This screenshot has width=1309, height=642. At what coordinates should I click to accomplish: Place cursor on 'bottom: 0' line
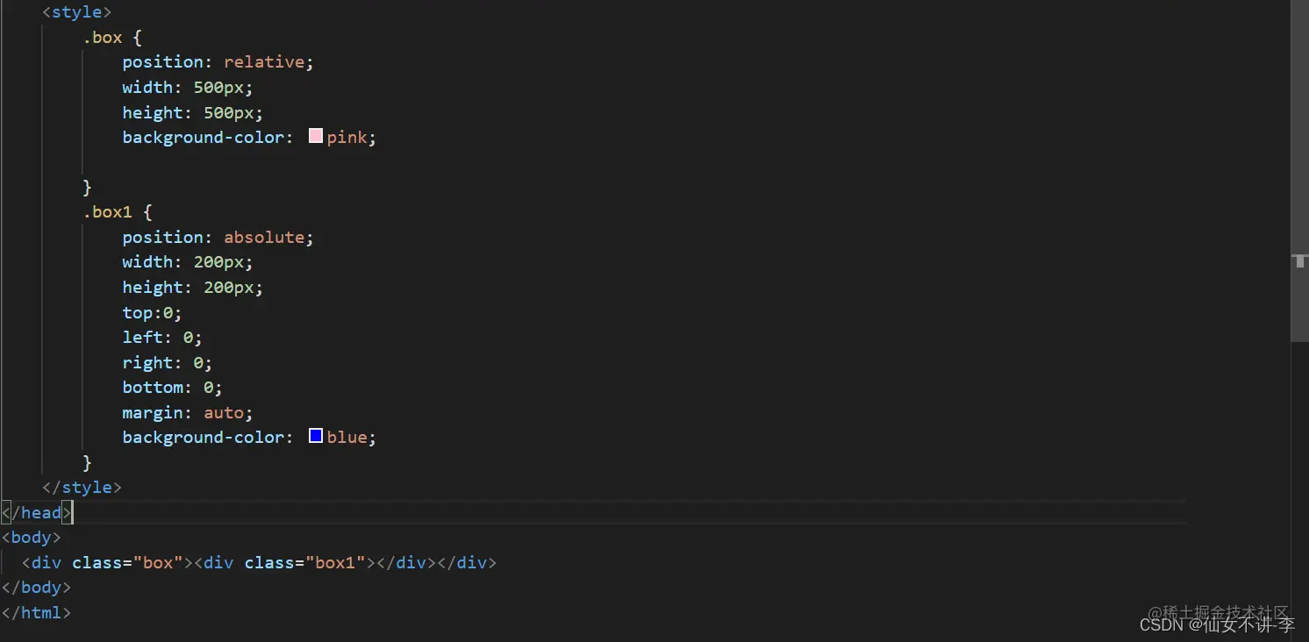point(172,387)
